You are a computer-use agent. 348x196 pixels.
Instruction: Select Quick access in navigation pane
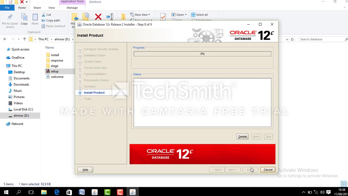tap(20, 49)
